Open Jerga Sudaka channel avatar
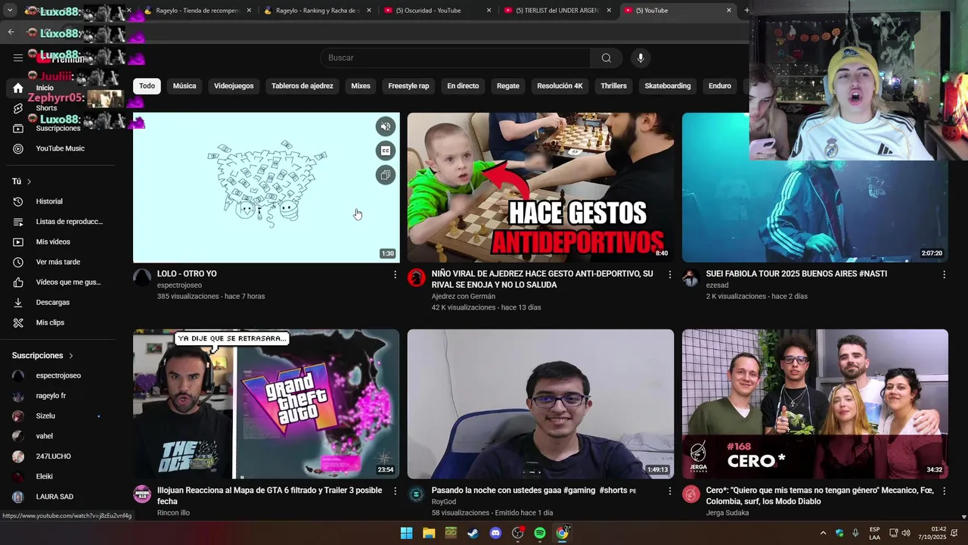Image resolution: width=968 pixels, height=545 pixels. [x=691, y=494]
